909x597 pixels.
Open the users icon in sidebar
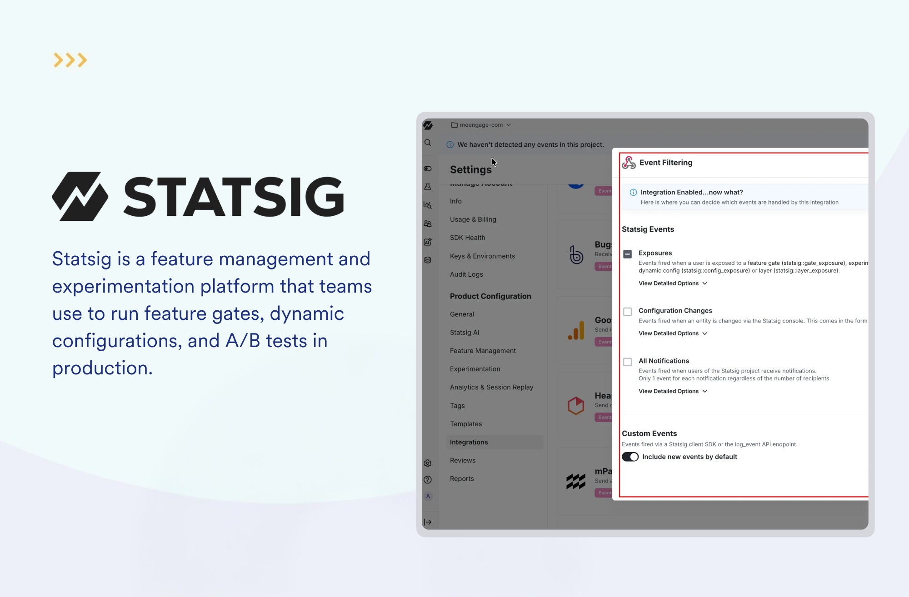[428, 224]
